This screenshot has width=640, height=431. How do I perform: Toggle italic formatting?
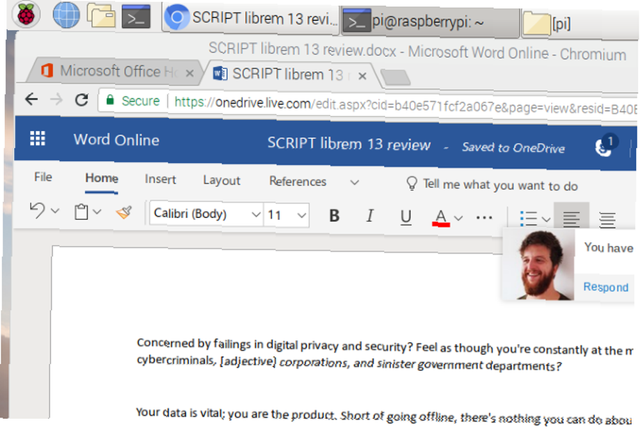click(370, 216)
